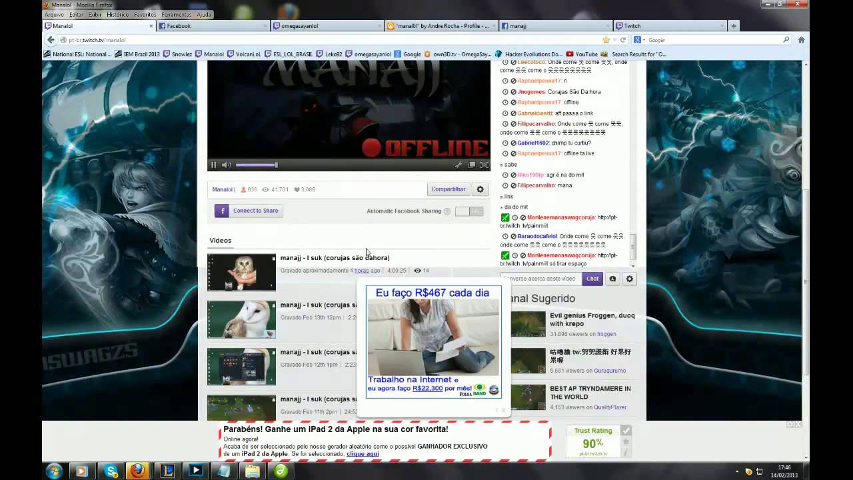
Task: Open the Eu faço R$467 advertisement
Action: pyautogui.click(x=433, y=342)
